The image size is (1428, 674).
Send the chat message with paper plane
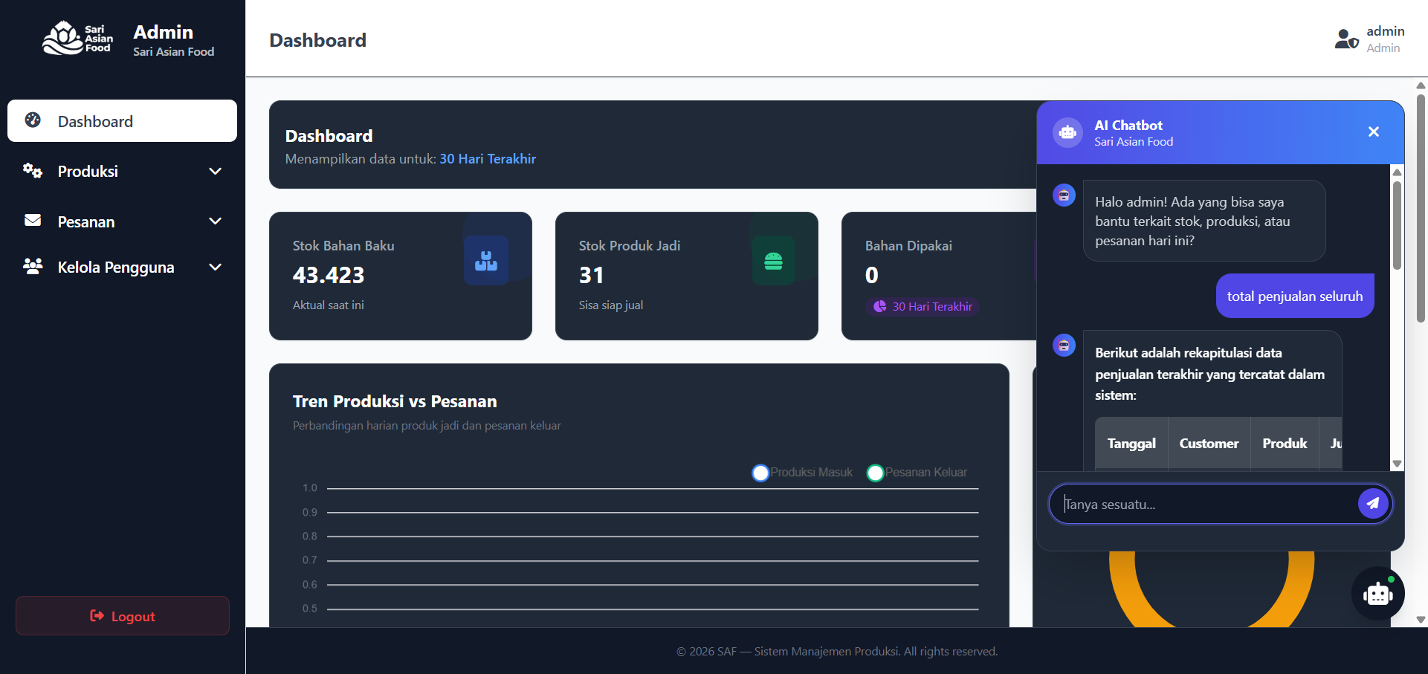tap(1373, 503)
